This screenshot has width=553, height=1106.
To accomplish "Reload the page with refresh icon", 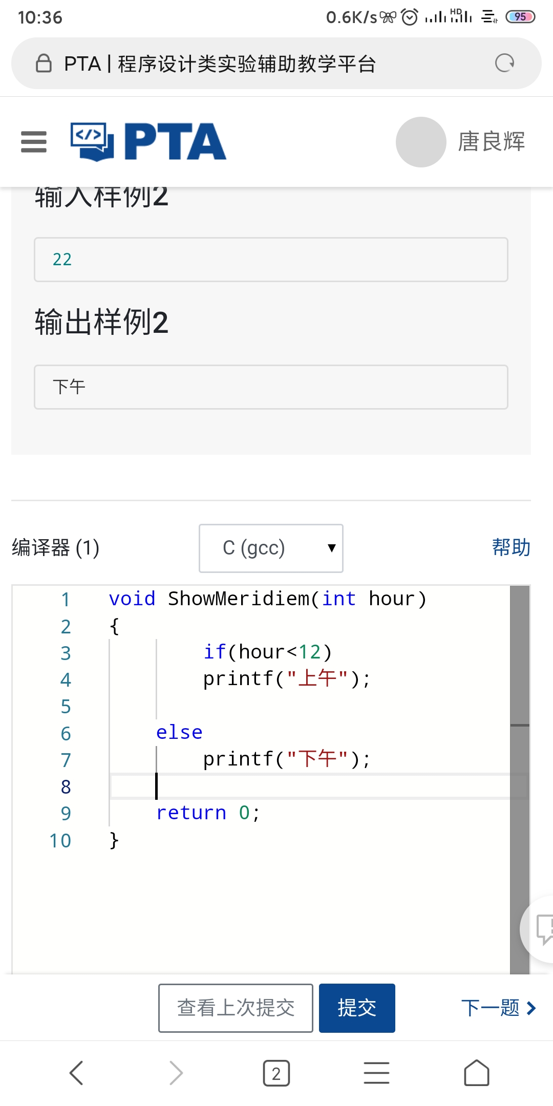I will coord(504,63).
